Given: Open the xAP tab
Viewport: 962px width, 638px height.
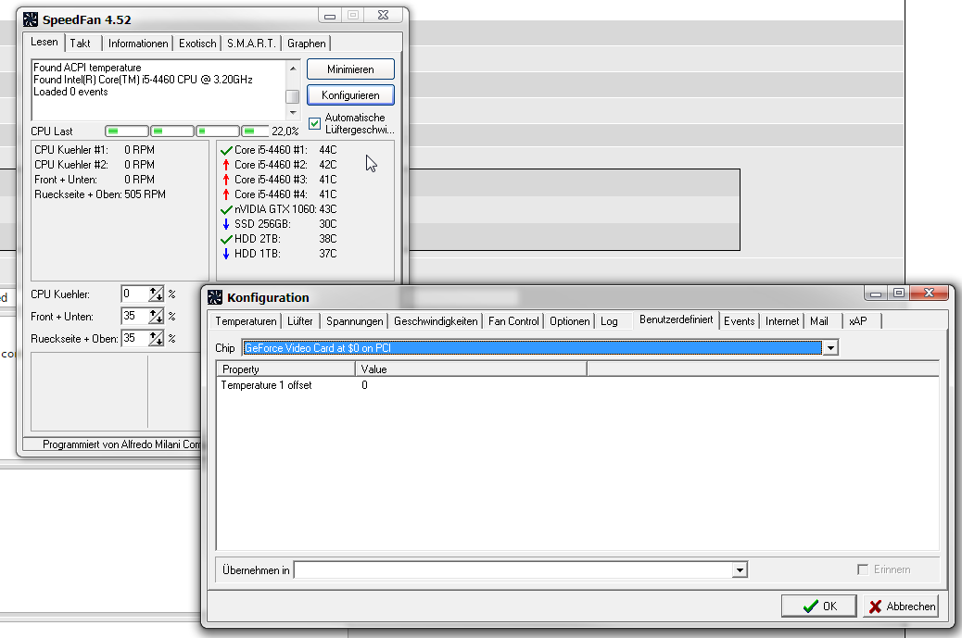Looking at the screenshot, I should 857,321.
